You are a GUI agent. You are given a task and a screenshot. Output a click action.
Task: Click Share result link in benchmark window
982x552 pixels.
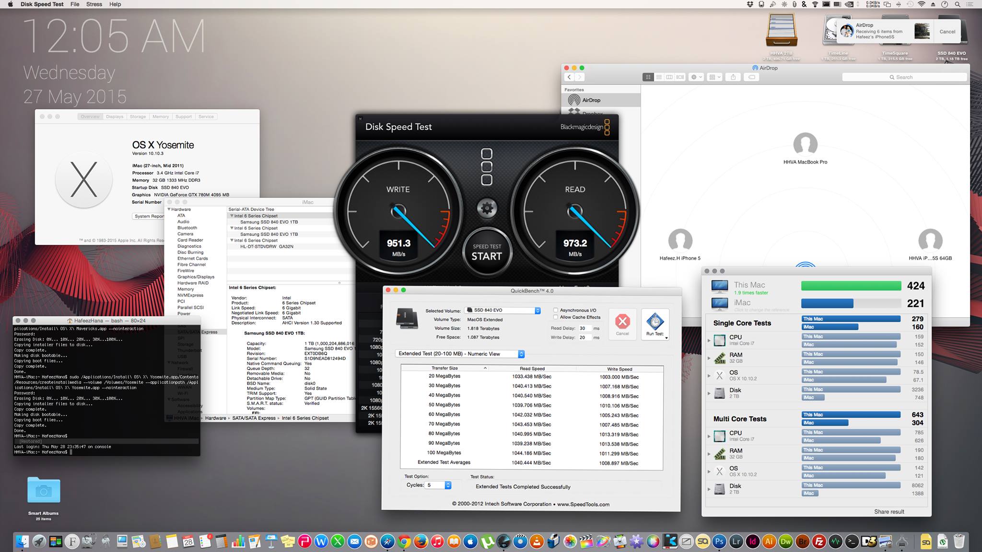(889, 511)
